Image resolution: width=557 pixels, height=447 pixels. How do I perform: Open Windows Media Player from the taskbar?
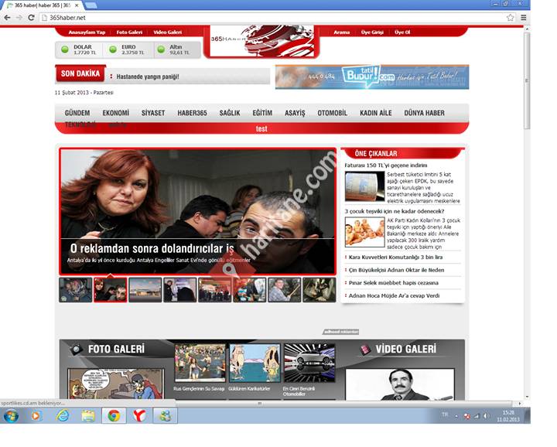coord(36,415)
